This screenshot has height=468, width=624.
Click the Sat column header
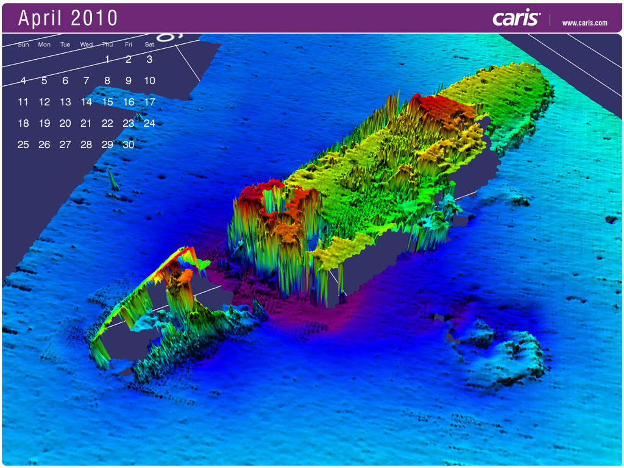(x=149, y=44)
